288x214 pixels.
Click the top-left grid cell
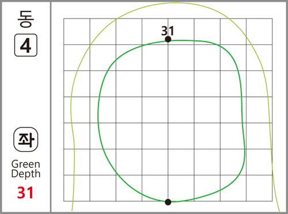[77, 32]
